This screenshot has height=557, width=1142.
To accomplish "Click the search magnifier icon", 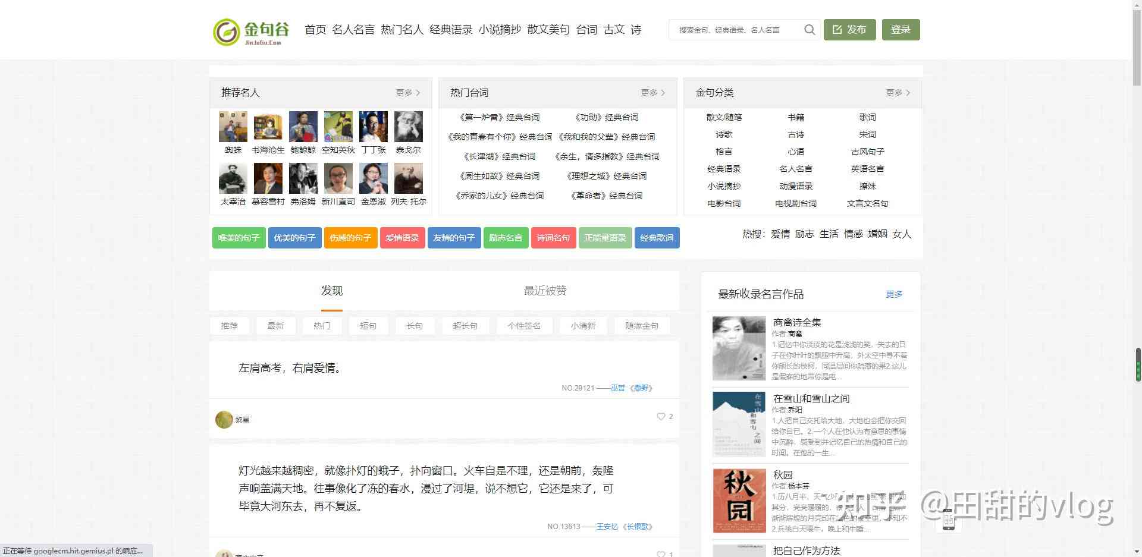I will pyautogui.click(x=810, y=30).
